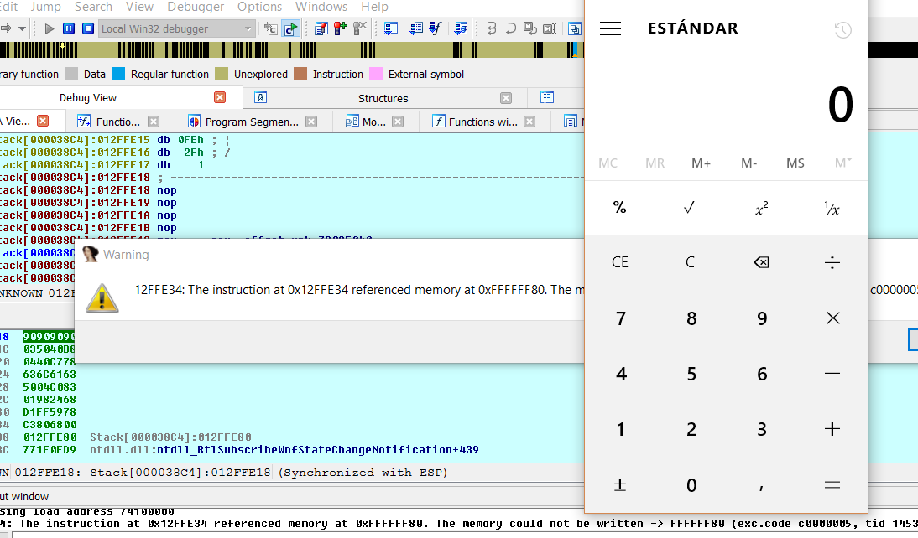Viewport: 918px width, 538px height.
Task: Click the stop process button
Action: click(x=87, y=28)
